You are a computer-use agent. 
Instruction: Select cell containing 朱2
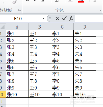pos(85,40)
